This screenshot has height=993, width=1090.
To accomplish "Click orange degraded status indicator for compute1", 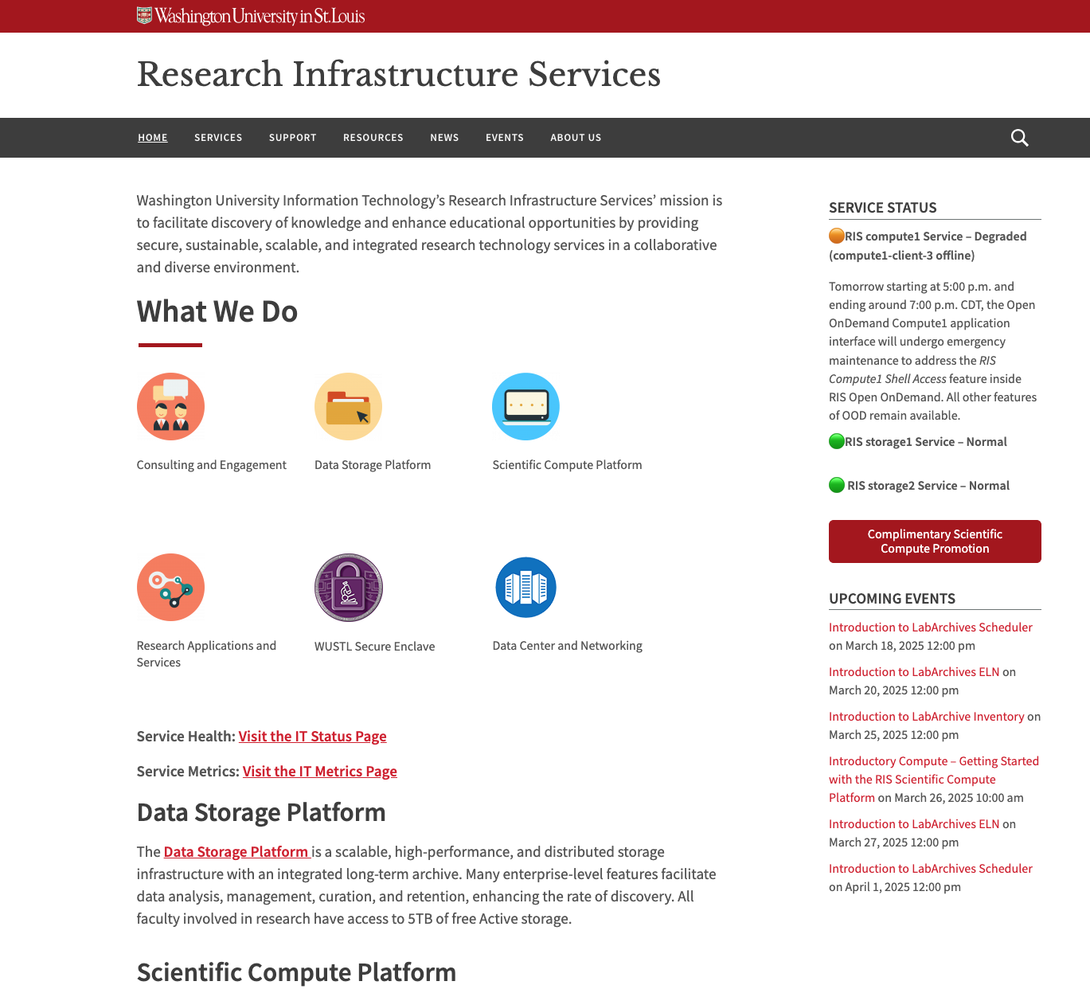I will 837,236.
